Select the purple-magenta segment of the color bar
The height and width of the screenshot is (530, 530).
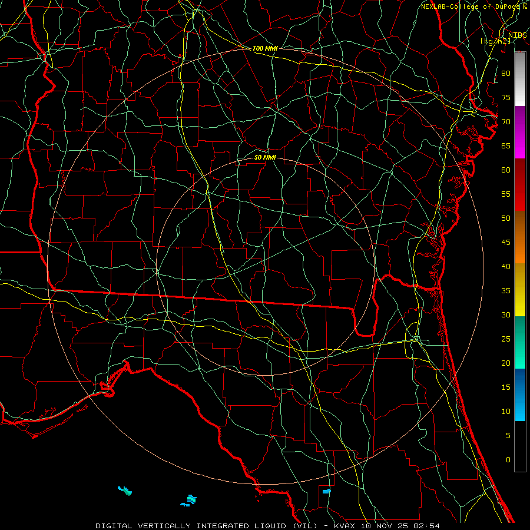520,132
